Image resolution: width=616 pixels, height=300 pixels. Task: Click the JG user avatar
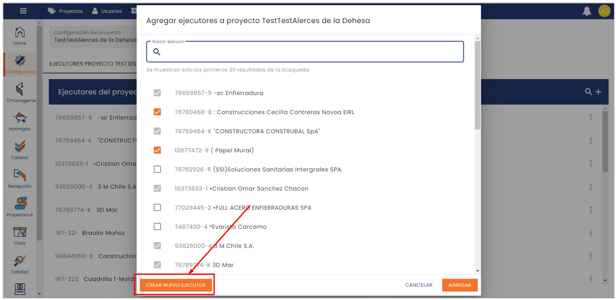604,11
